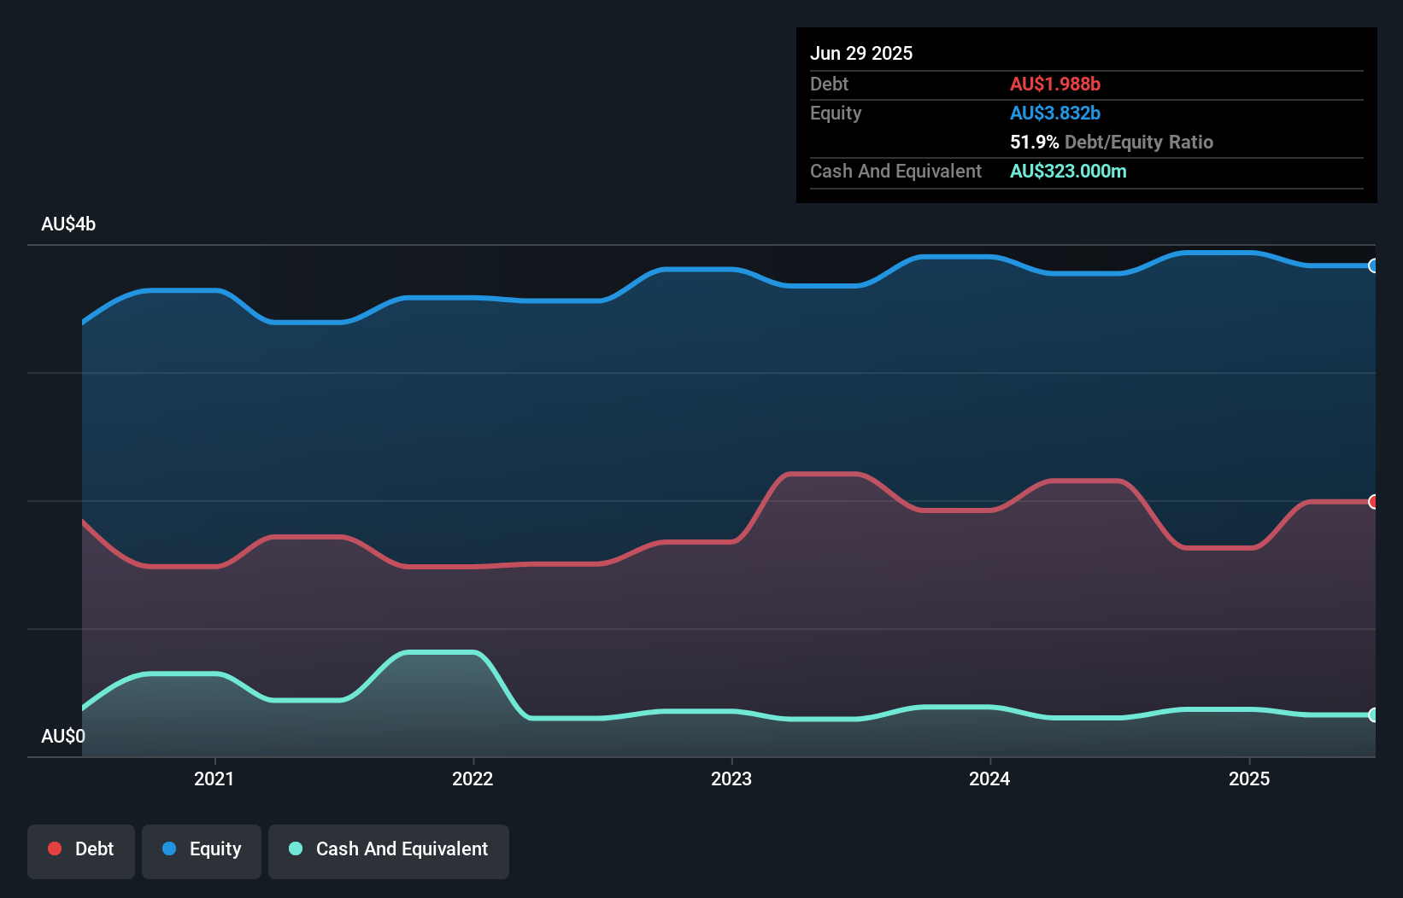Click the AU$3.832b Equity value
The image size is (1403, 898).
coord(1056,113)
